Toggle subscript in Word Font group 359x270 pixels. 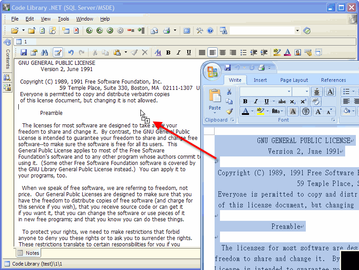292,101
